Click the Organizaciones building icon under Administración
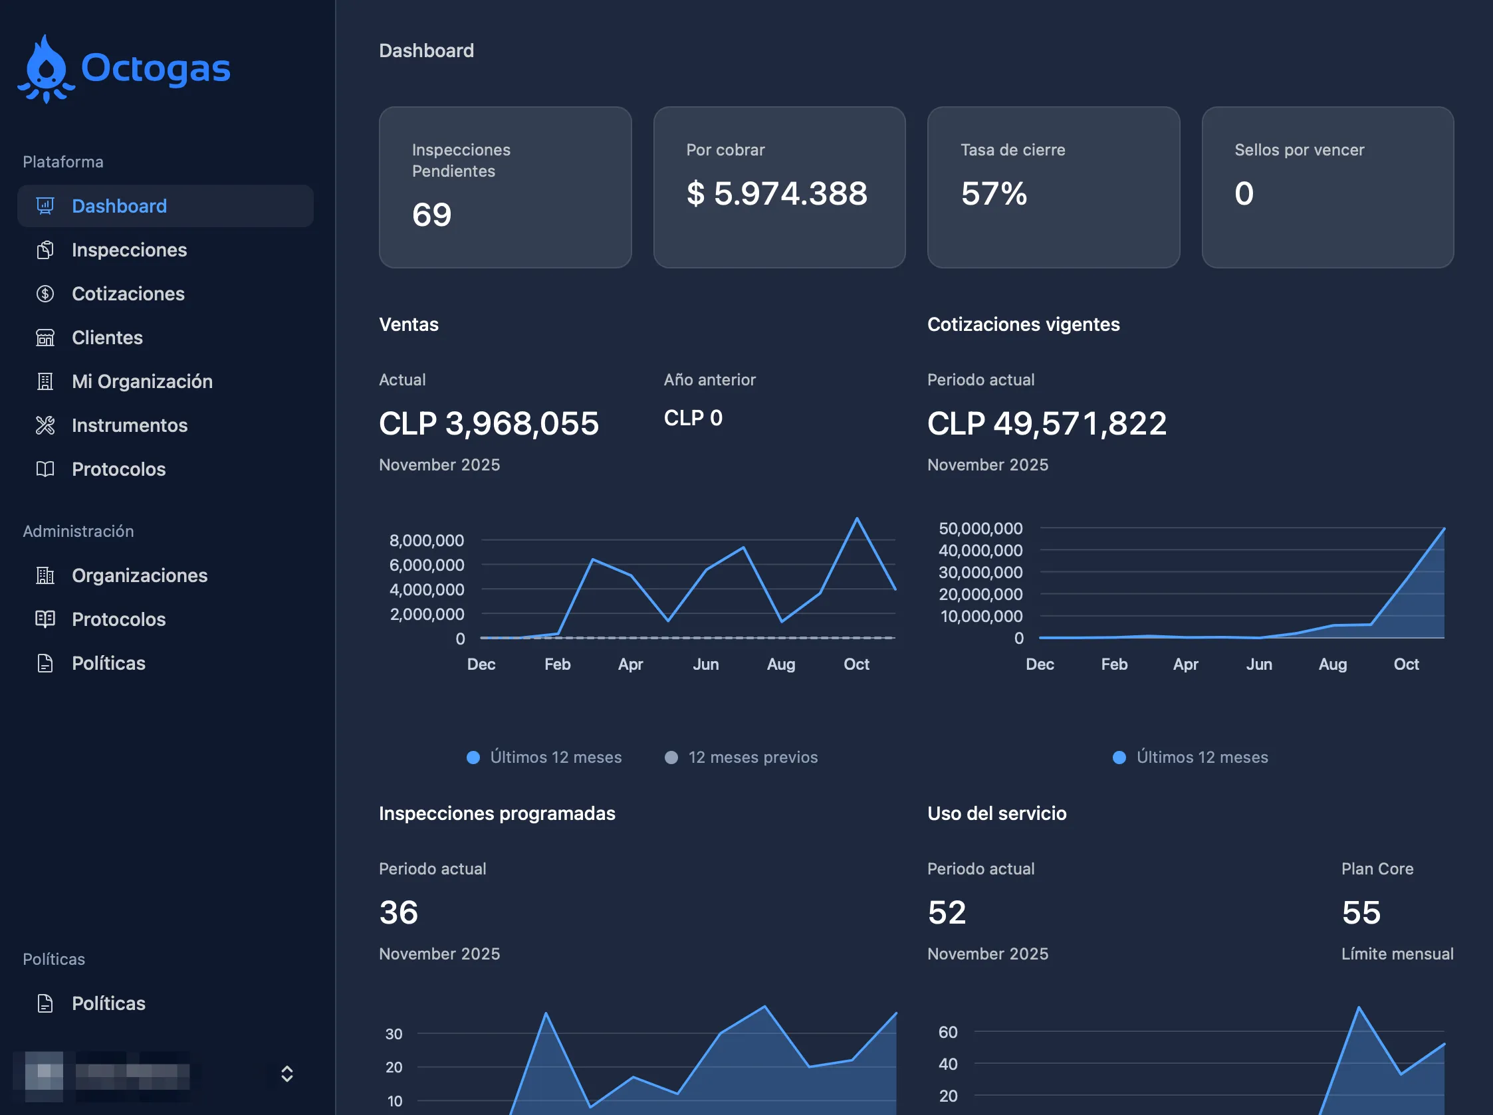1493x1115 pixels. click(45, 575)
